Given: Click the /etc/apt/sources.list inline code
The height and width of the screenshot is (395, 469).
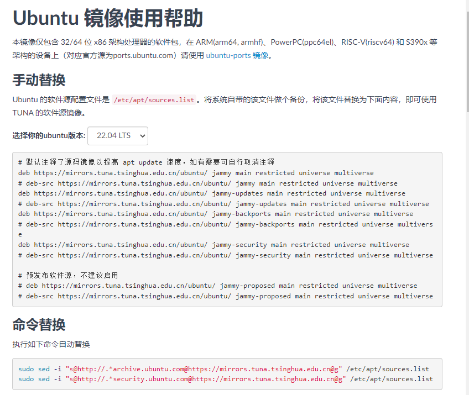Looking at the screenshot, I should point(154,100).
